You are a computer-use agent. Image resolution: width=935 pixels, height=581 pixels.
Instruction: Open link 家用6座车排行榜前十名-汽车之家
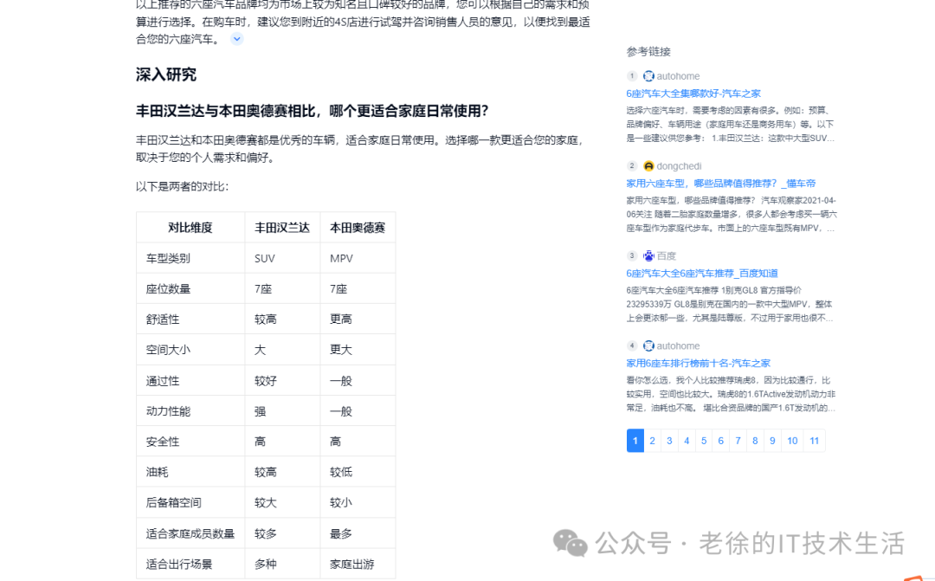pyautogui.click(x=699, y=364)
